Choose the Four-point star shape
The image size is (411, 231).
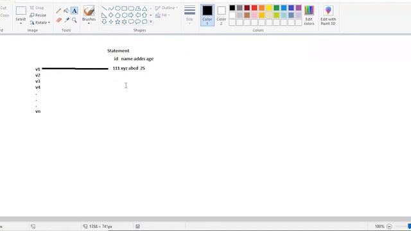[111, 22]
